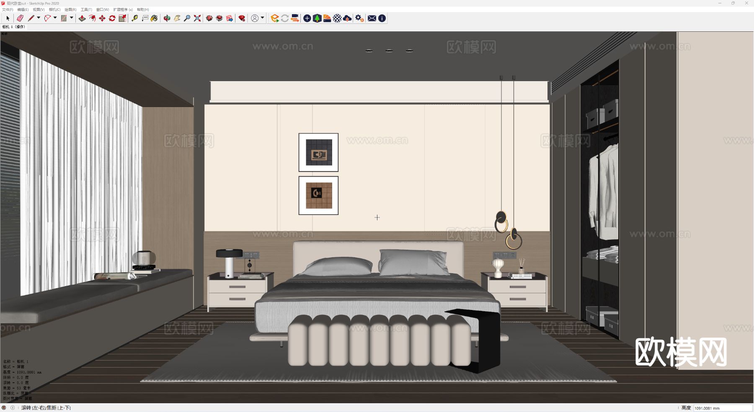754x412 pixels.
Task: Select the Tape Measure tool
Action: click(134, 18)
